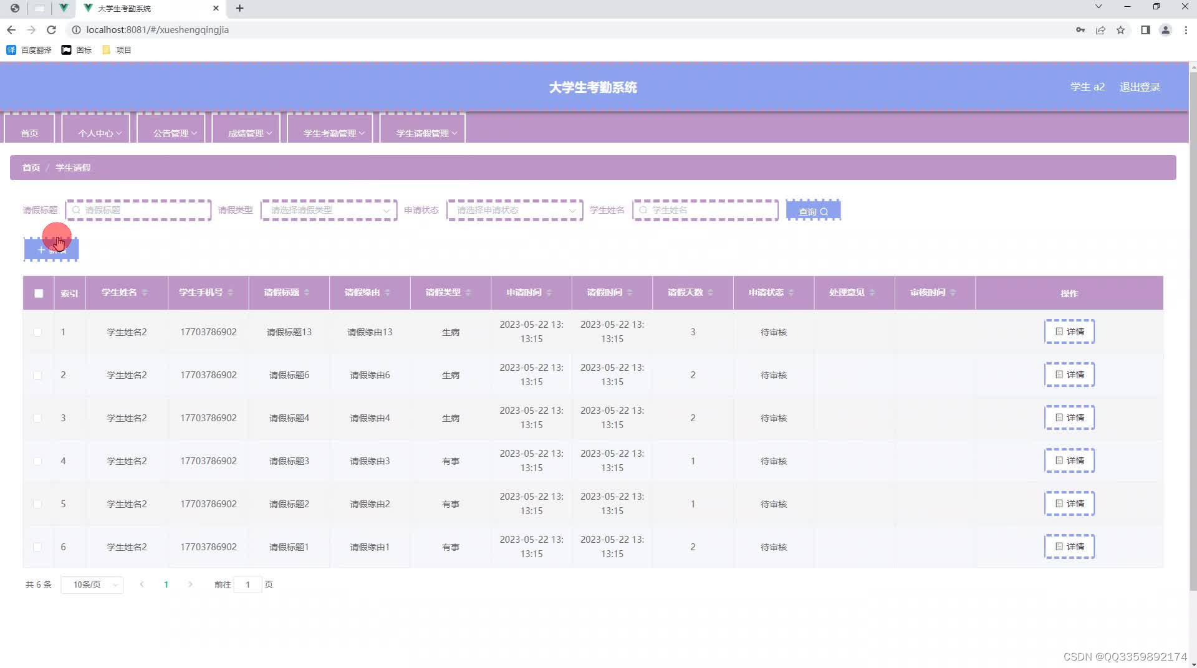Image resolution: width=1197 pixels, height=668 pixels.
Task: Expand the 学生考勤管理 menu
Action: click(x=330, y=129)
